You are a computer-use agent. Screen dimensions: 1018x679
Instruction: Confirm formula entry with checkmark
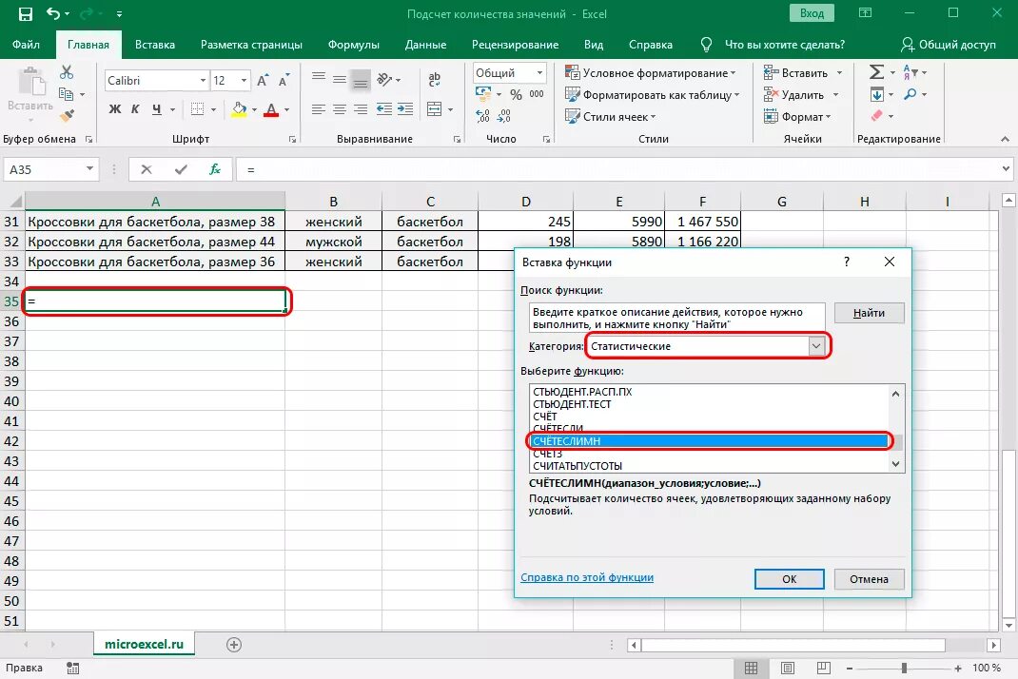(181, 169)
